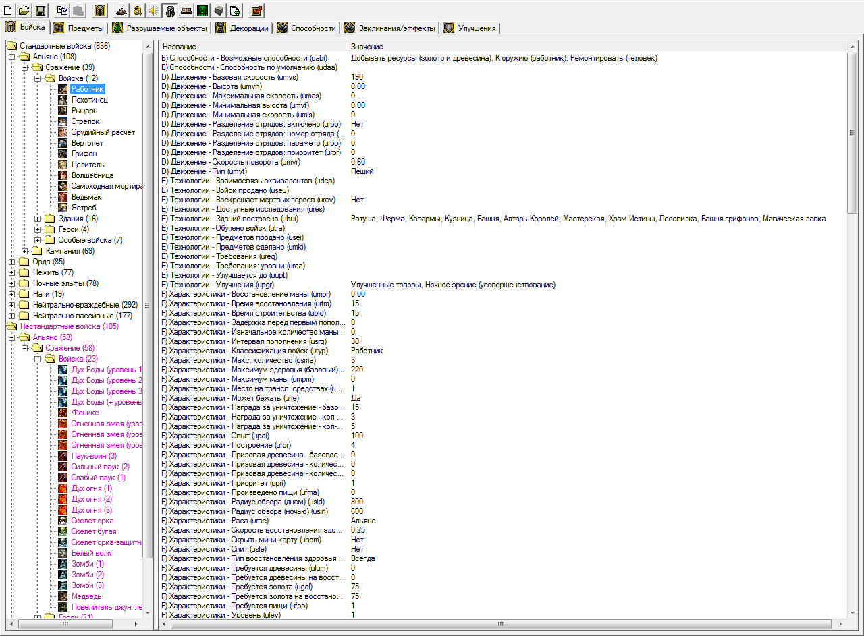Switch to the Предметы tab
The width and height of the screenshot is (864, 636).
[x=79, y=28]
